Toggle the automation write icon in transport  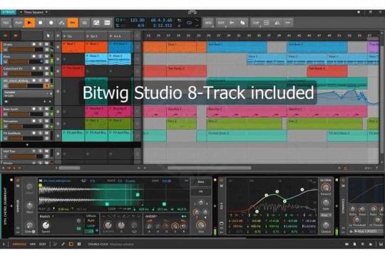(61, 23)
